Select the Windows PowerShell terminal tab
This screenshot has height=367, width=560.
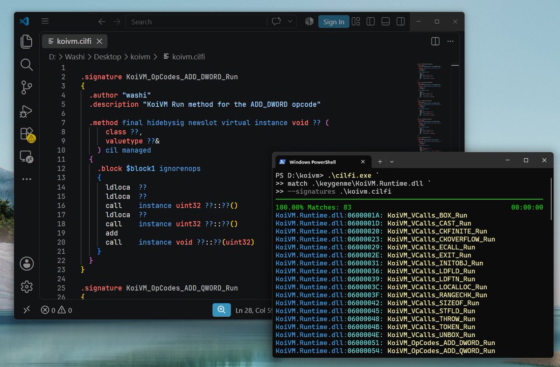322,162
